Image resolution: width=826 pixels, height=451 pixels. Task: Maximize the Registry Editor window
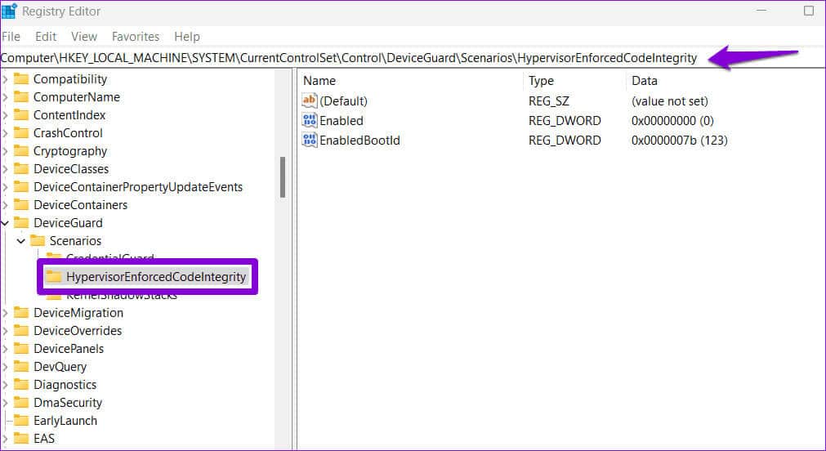[x=809, y=11]
